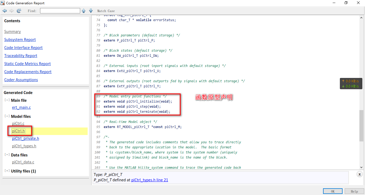
Task: Open the Traceability Report
Action: tap(21, 55)
